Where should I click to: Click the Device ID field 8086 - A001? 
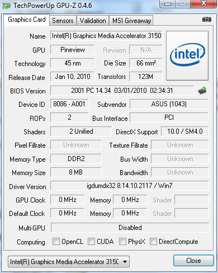pyautogui.click(x=69, y=104)
